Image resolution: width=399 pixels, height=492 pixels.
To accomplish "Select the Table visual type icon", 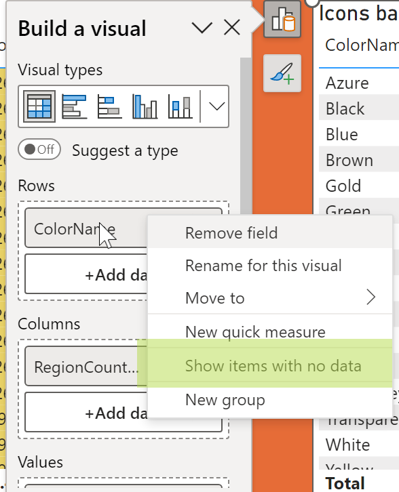I will (x=39, y=106).
